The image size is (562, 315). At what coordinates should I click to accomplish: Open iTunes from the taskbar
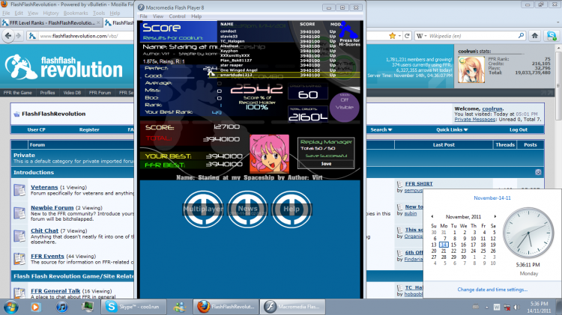(x=62, y=307)
